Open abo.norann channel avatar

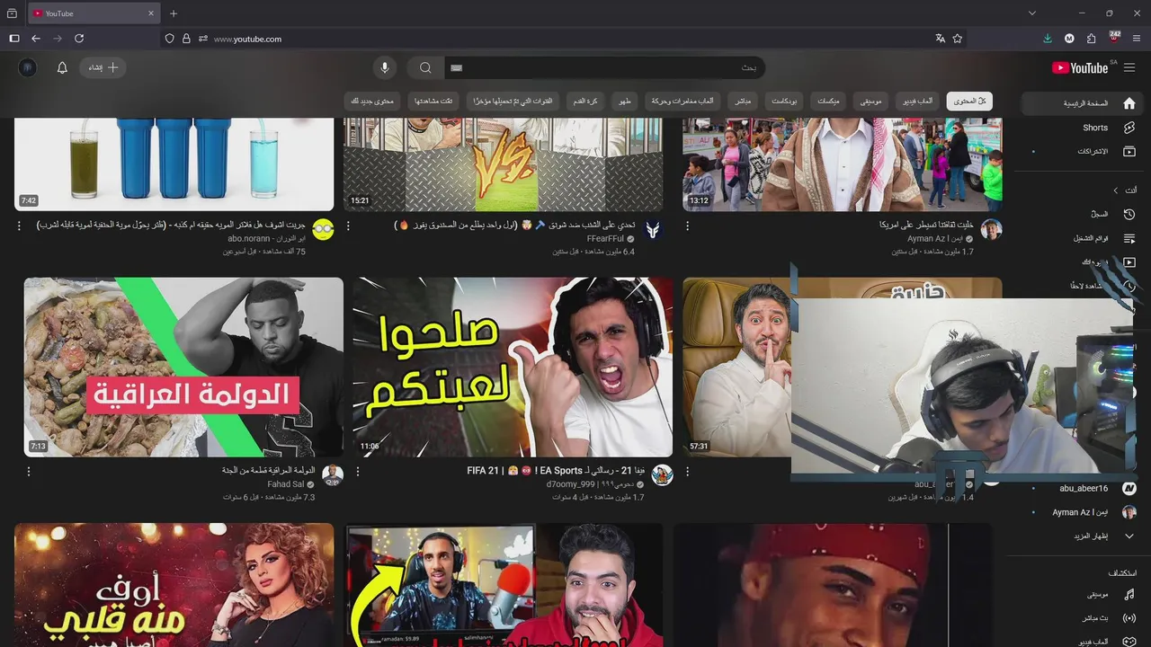click(323, 230)
